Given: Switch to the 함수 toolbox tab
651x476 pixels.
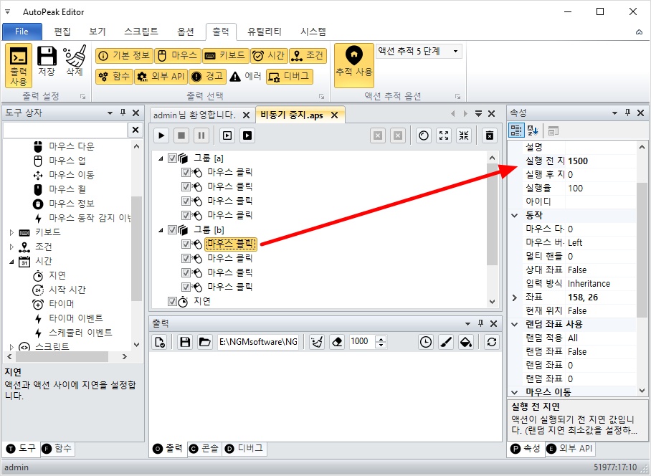Looking at the screenshot, I should [x=57, y=448].
